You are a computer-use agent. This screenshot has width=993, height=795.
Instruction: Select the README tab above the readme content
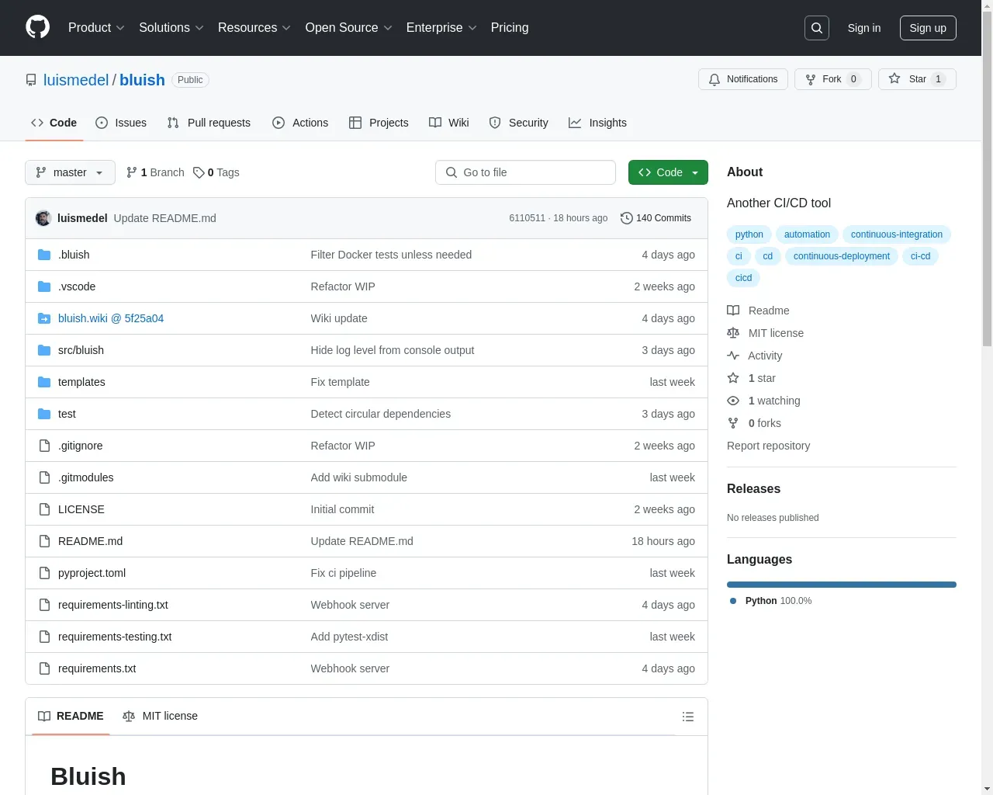(x=71, y=716)
